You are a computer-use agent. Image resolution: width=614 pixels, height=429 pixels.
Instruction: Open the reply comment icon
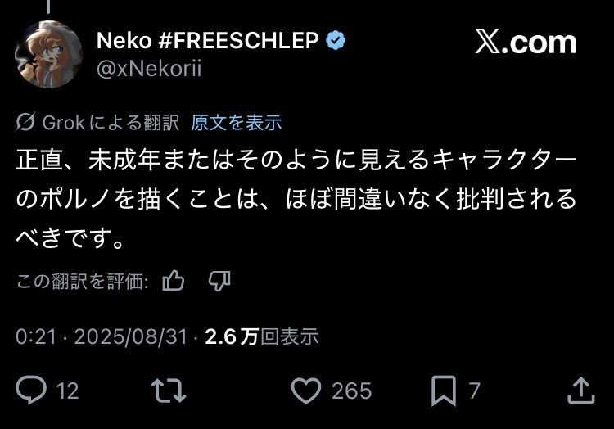point(32,391)
